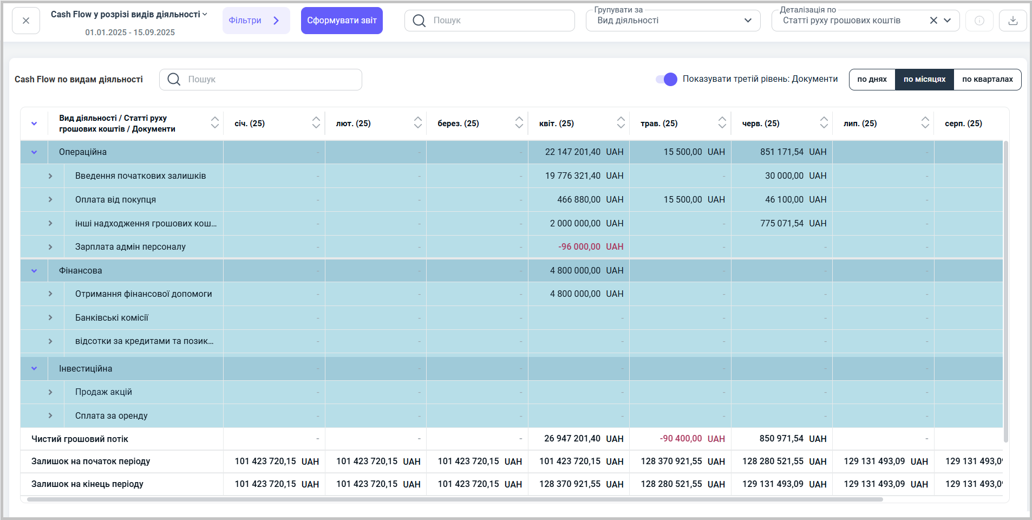Viewport: 1032px width, 520px height.
Task: Sort by the січ. (25) column
Action: [316, 123]
